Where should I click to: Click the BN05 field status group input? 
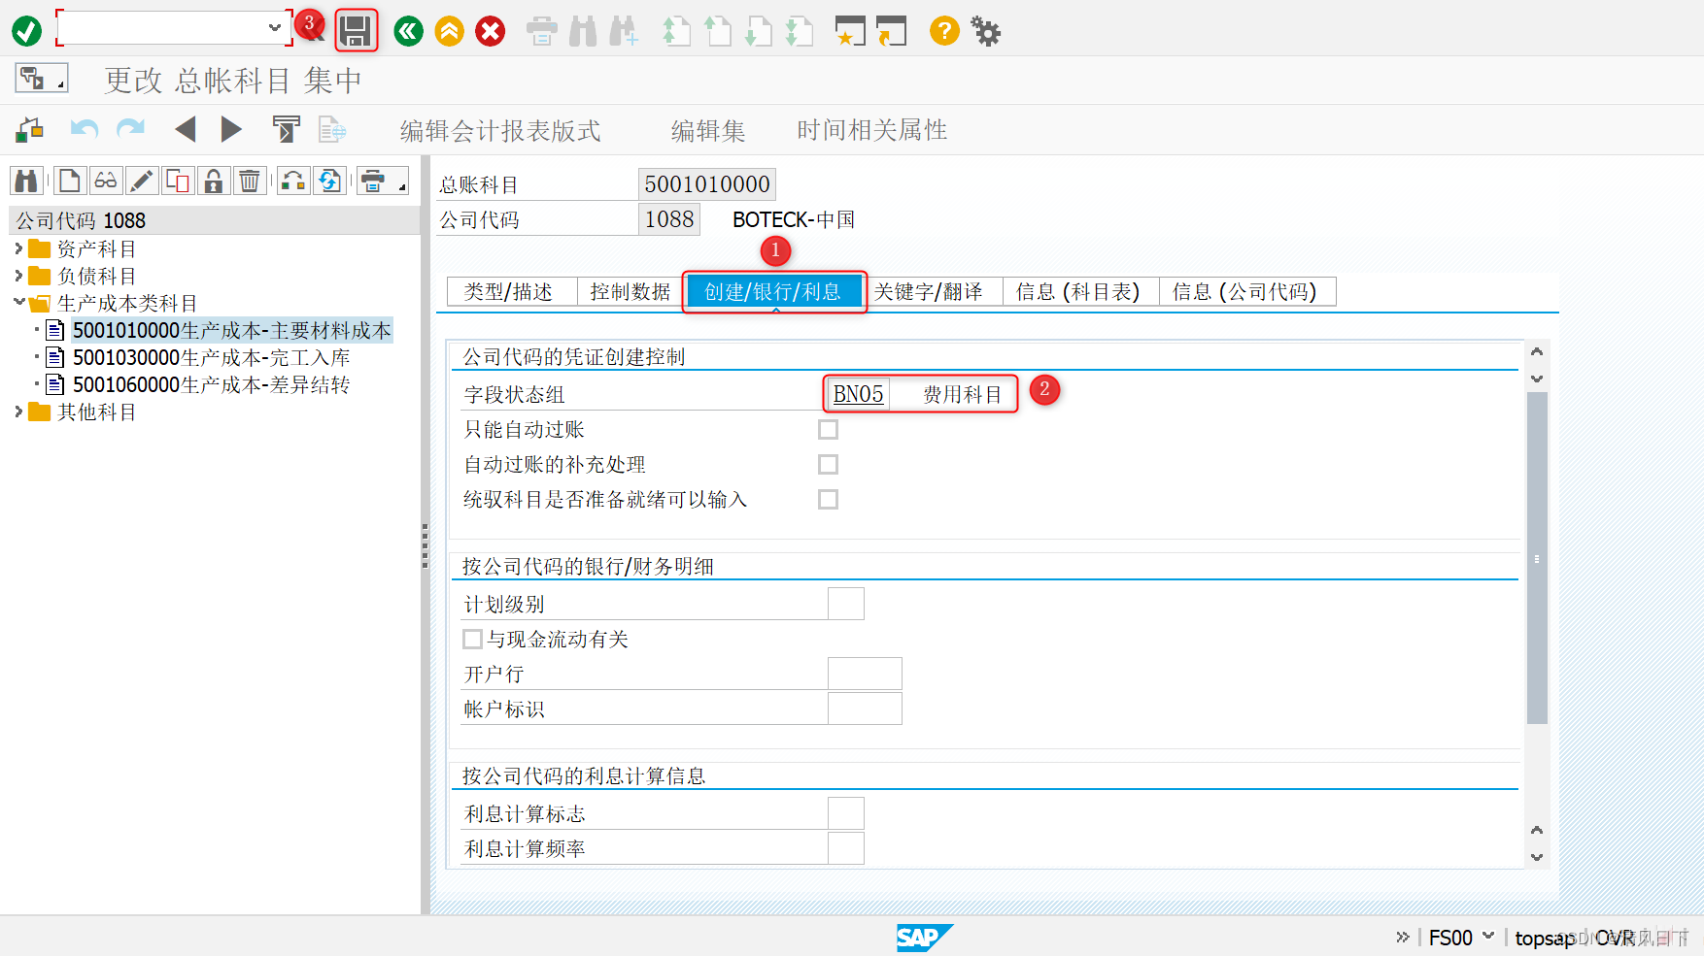pos(856,393)
